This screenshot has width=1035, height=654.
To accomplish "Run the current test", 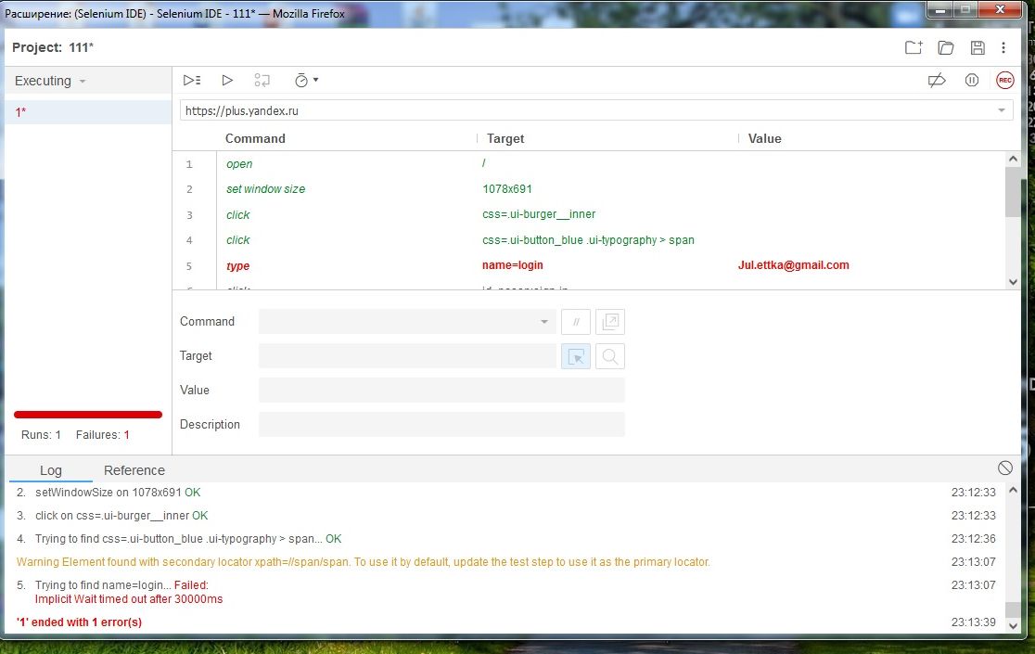I will [227, 81].
